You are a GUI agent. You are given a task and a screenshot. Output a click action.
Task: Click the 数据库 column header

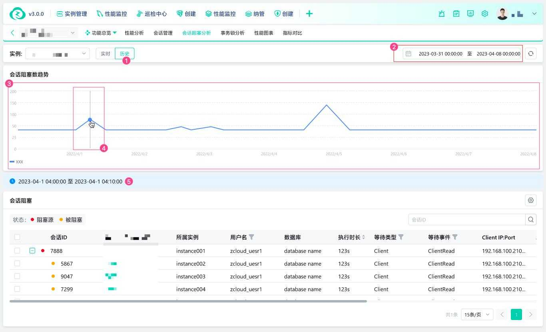pos(293,237)
